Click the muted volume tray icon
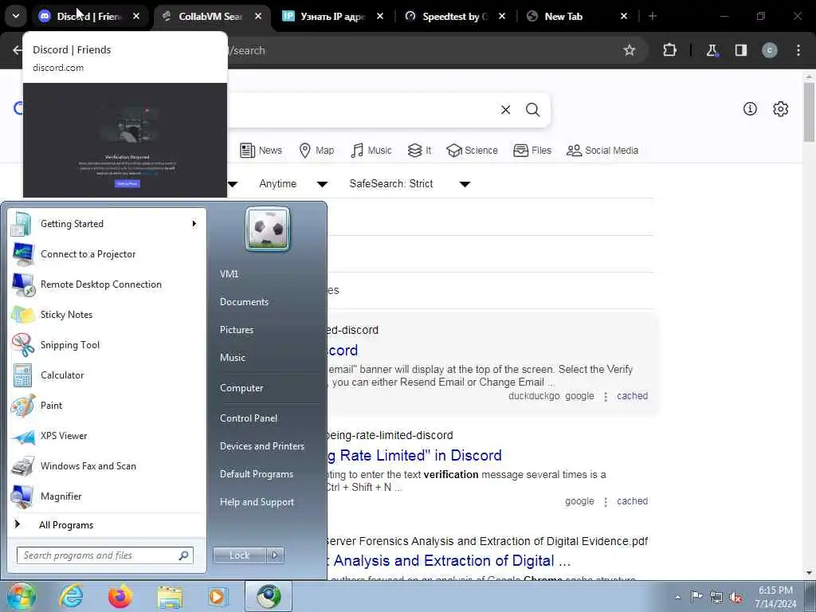This screenshot has width=816, height=612. pyautogui.click(x=736, y=597)
